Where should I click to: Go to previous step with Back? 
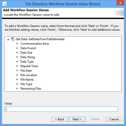pyautogui.click(x=60, y=119)
